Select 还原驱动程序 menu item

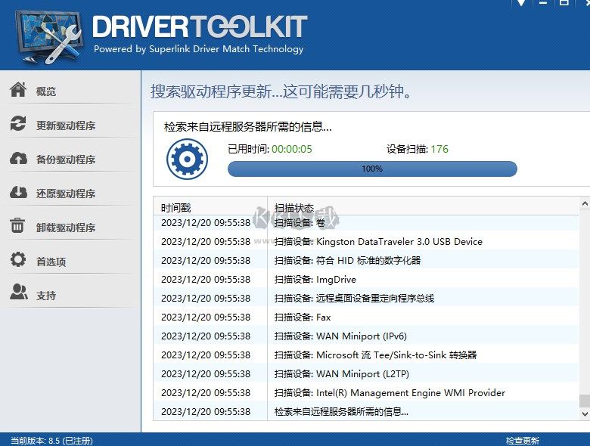pos(66,194)
